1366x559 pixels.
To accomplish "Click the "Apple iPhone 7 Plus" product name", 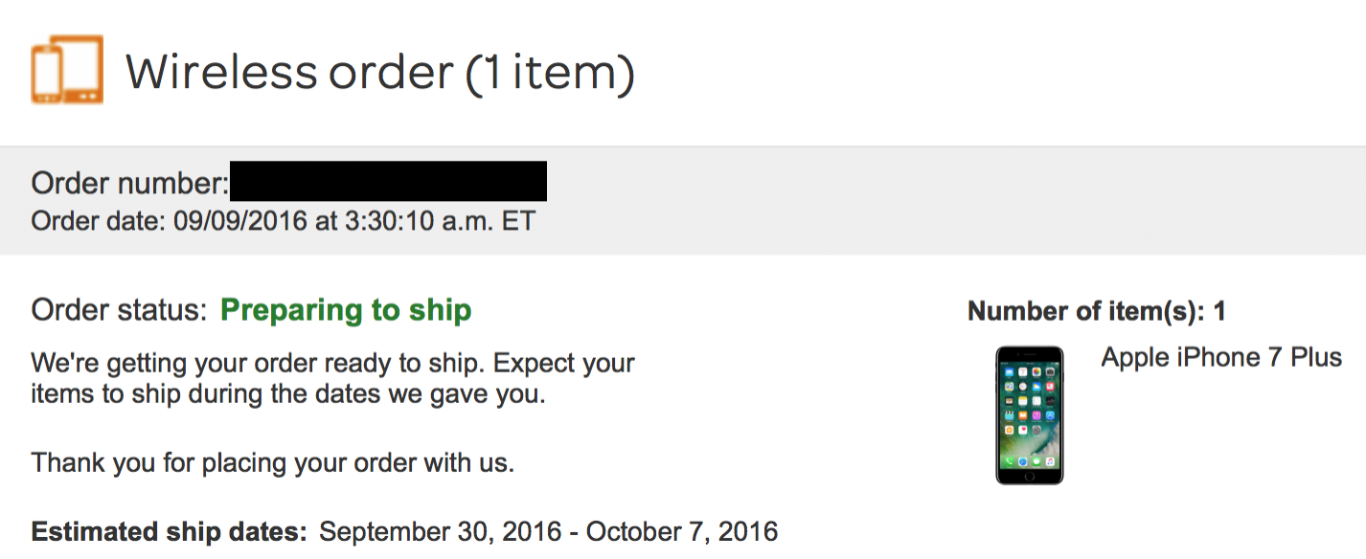I will point(1221,358).
